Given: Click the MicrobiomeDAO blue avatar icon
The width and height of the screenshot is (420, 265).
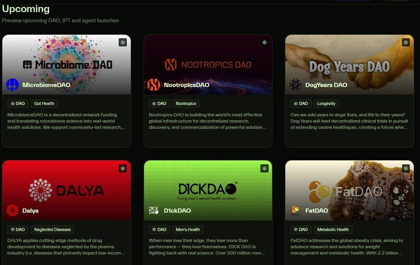Looking at the screenshot, I should pyautogui.click(x=12, y=85).
